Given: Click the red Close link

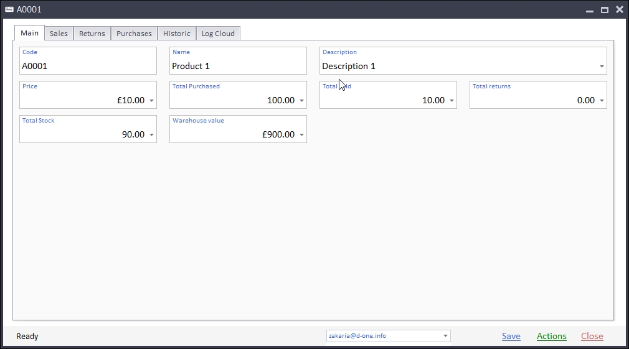Looking at the screenshot, I should tap(592, 336).
